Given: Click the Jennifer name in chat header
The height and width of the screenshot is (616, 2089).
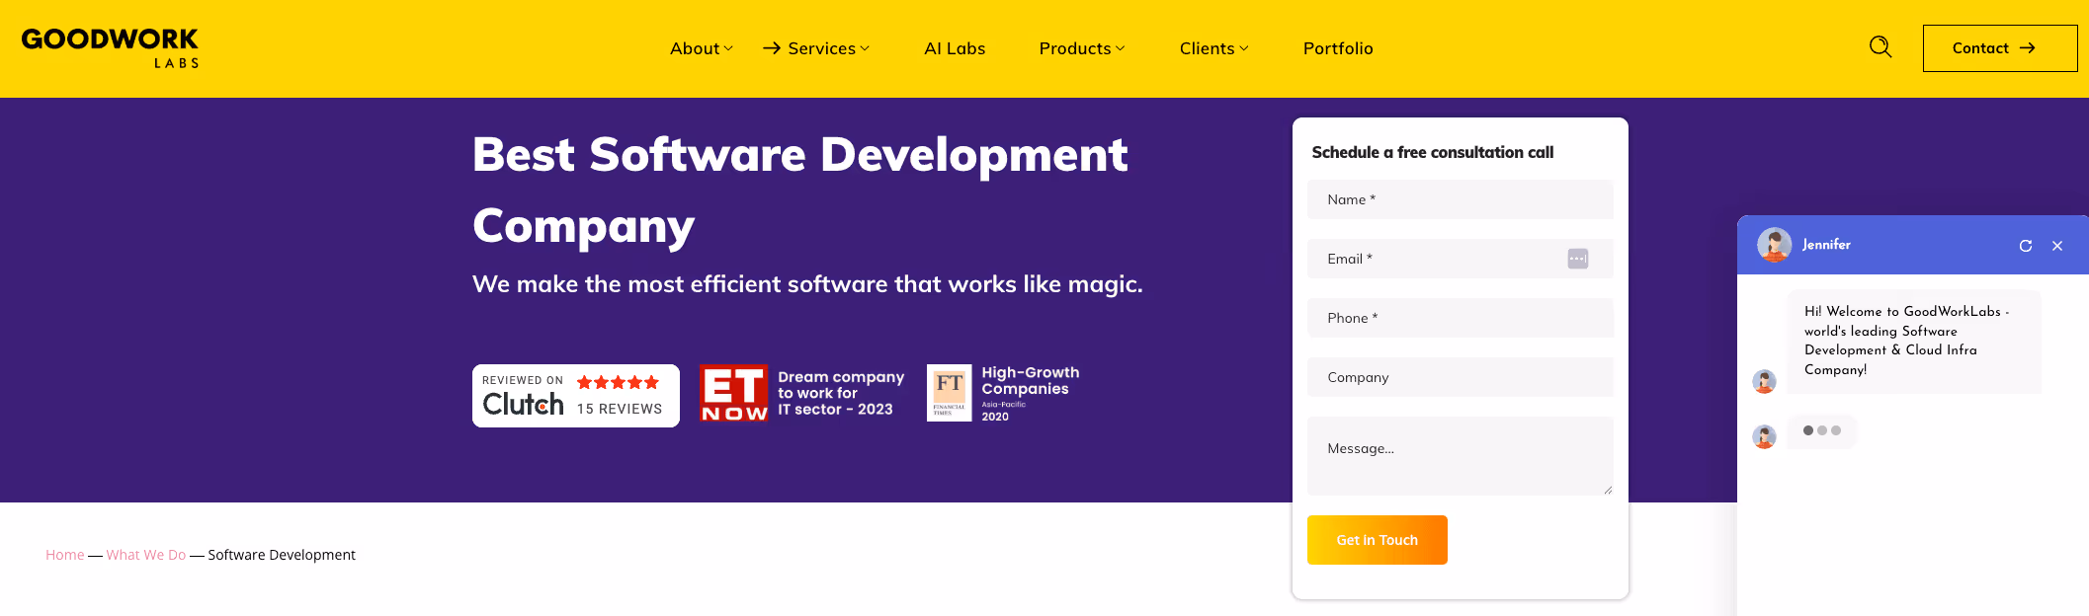Looking at the screenshot, I should [1826, 245].
